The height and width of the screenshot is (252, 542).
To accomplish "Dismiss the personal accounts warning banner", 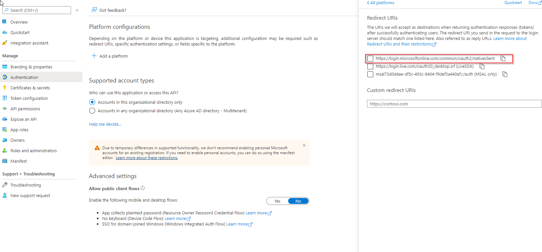I will [x=304, y=145].
